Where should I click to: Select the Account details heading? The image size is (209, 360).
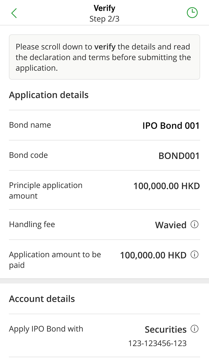tap(42, 299)
